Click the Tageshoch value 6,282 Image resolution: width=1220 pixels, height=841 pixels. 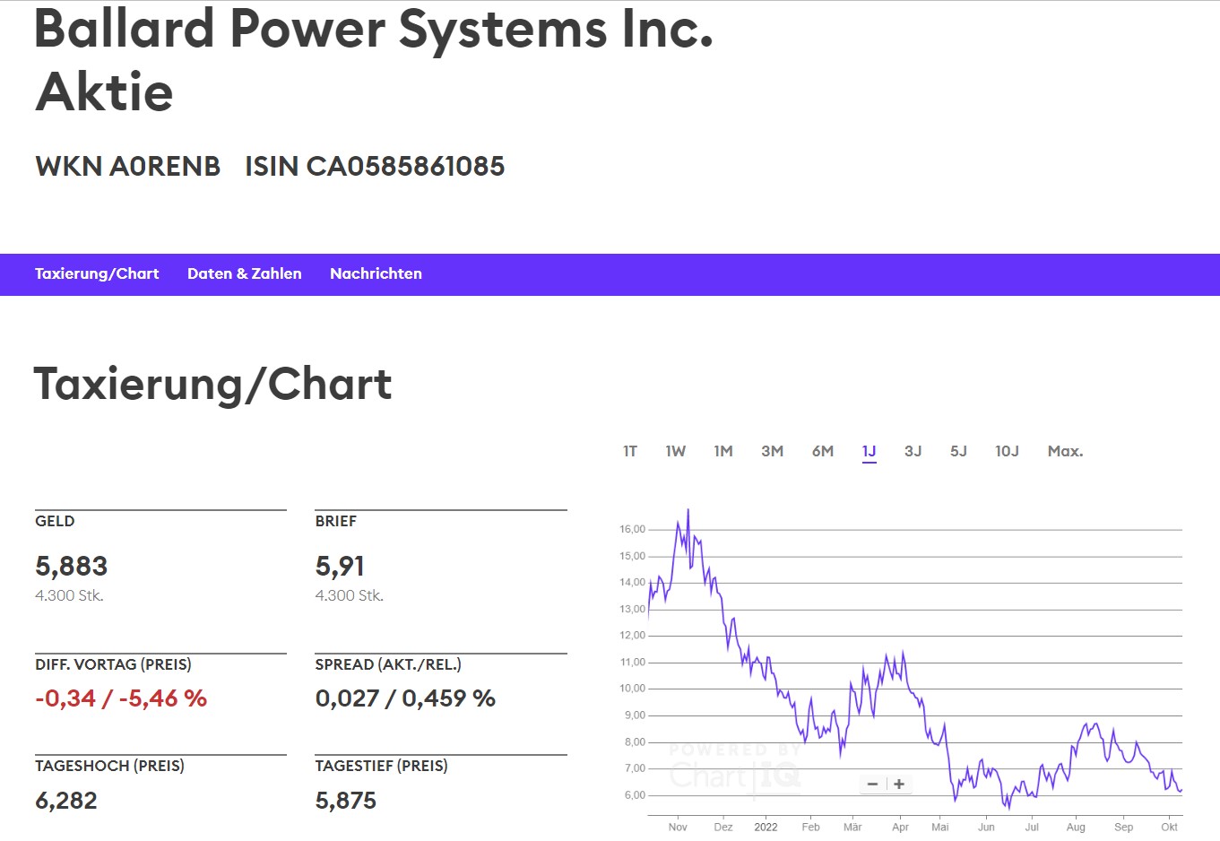click(x=66, y=801)
